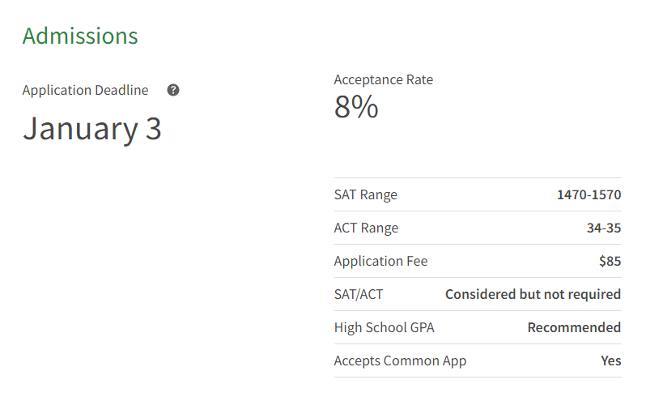Click the divider line above SAT Range
This screenshot has width=646, height=401.
coord(478,178)
